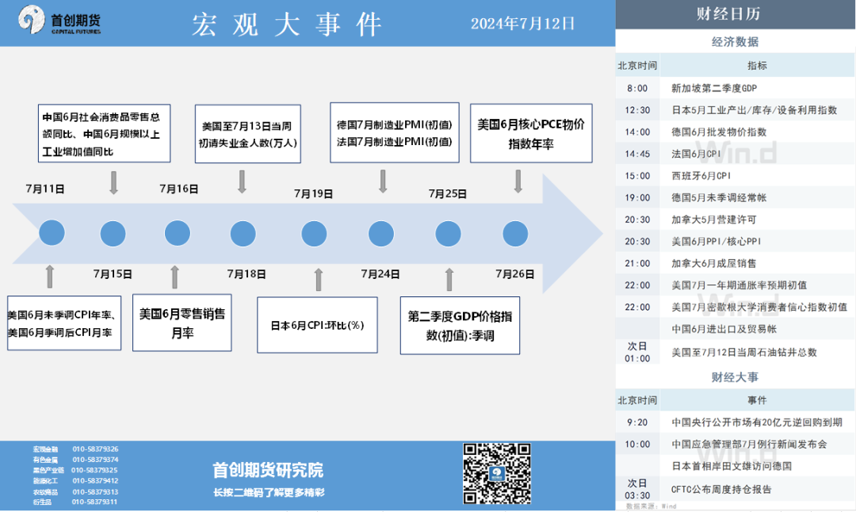This screenshot has height=512, width=856.
Task: Select the 7月18日 timeline circle
Action: (x=243, y=234)
